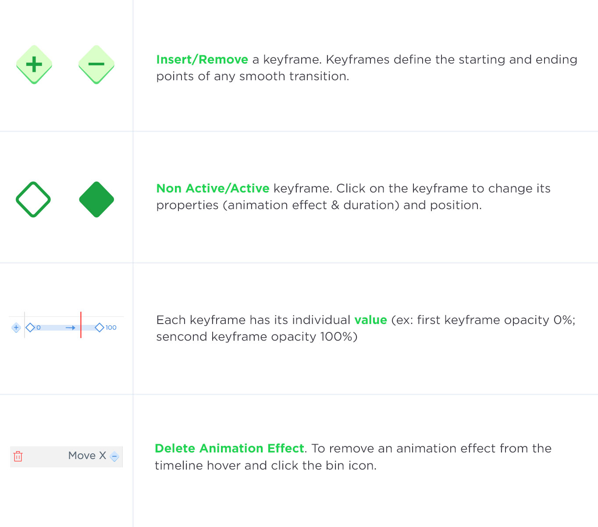Select the solid active green keyframe diamond
The width and height of the screenshot is (598, 527).
click(x=96, y=199)
